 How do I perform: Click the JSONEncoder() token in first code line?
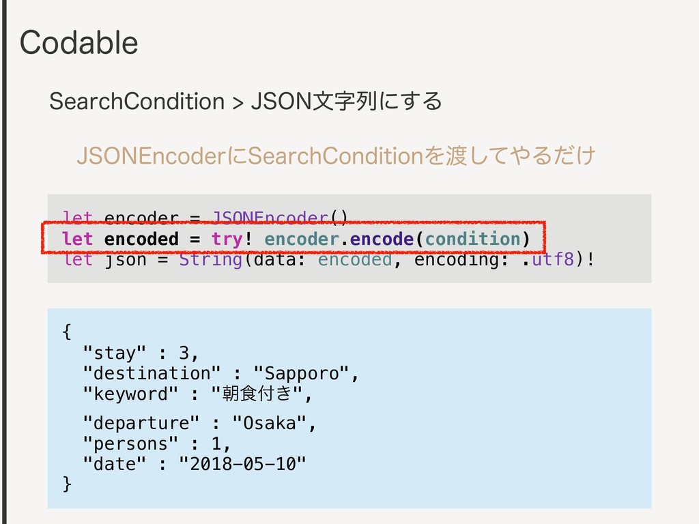click(279, 217)
